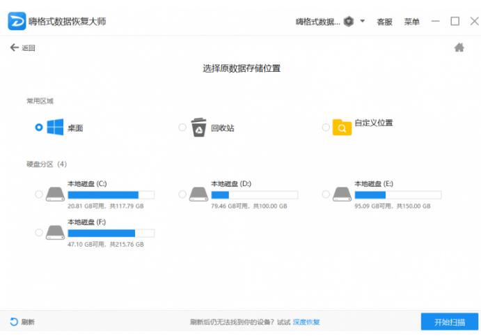Expand the account dropdown arrow
Screen dimensions: 481x336
(x=362, y=21)
